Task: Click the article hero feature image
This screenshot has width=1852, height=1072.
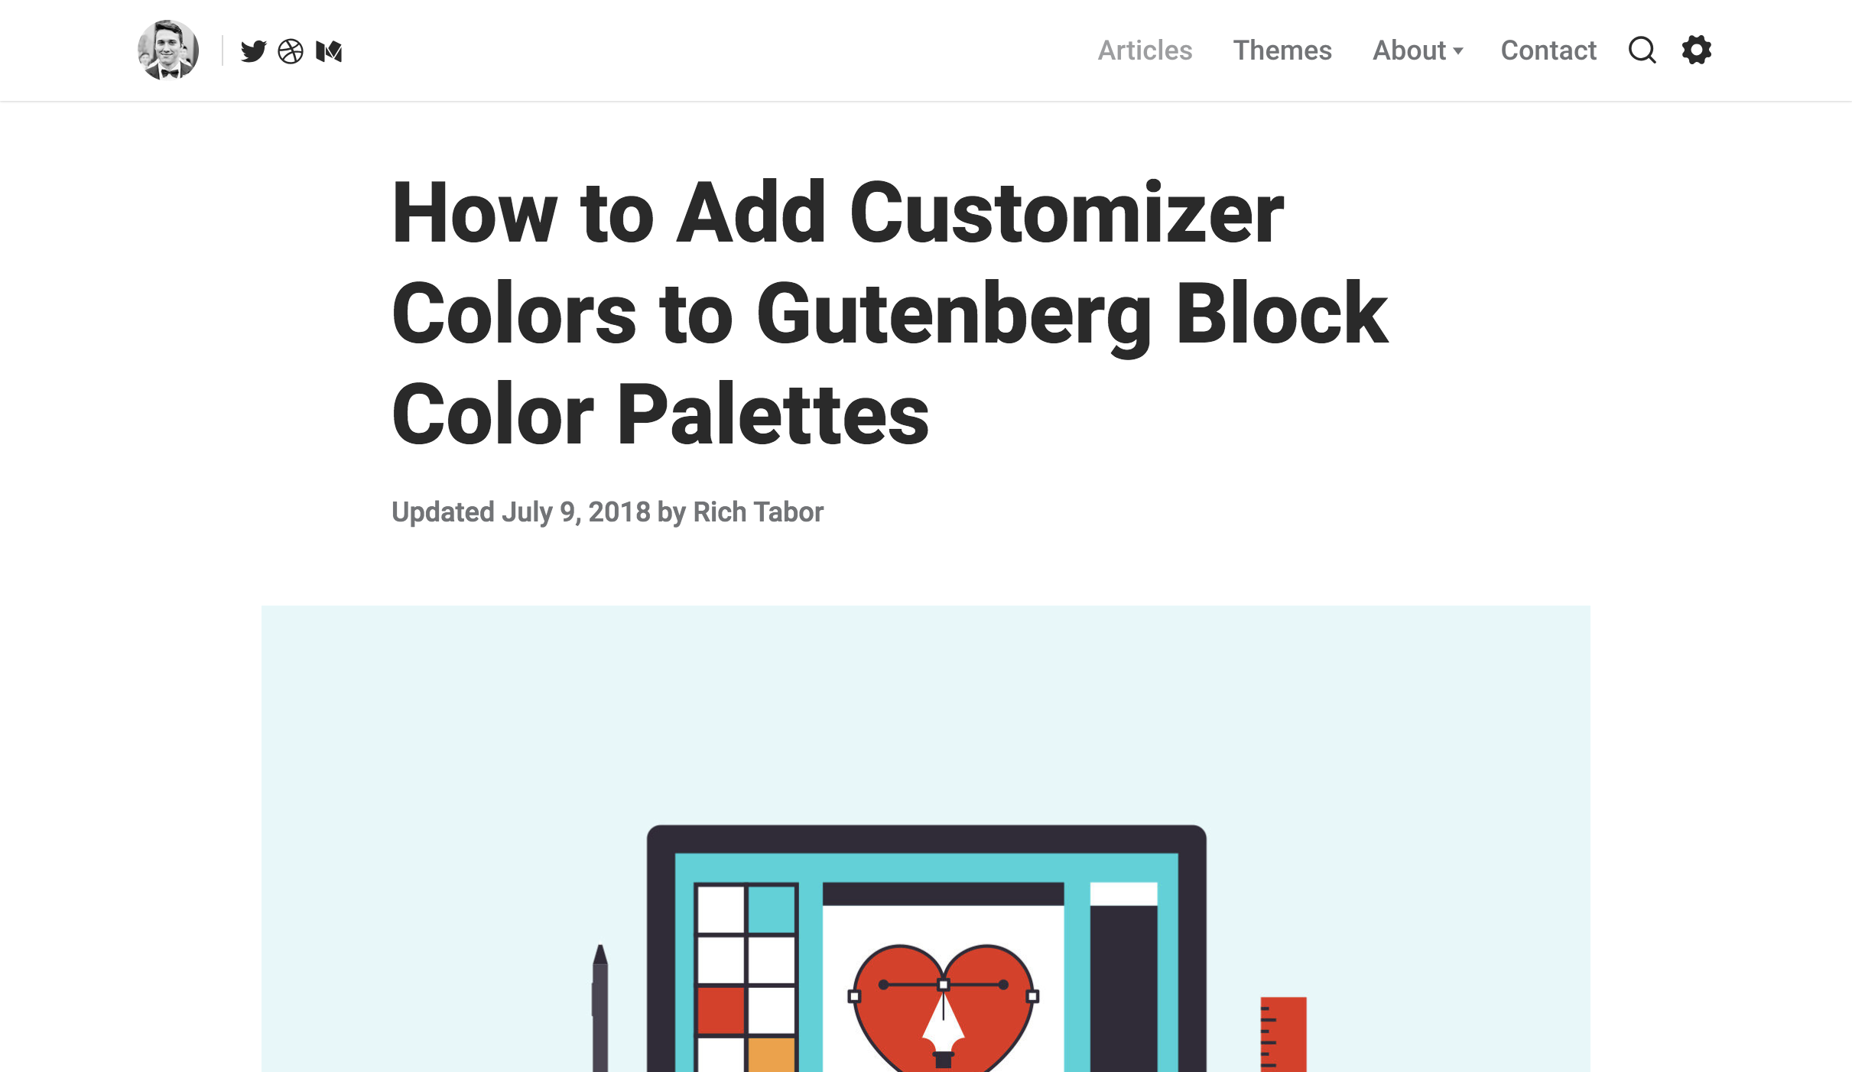Action: tap(927, 839)
